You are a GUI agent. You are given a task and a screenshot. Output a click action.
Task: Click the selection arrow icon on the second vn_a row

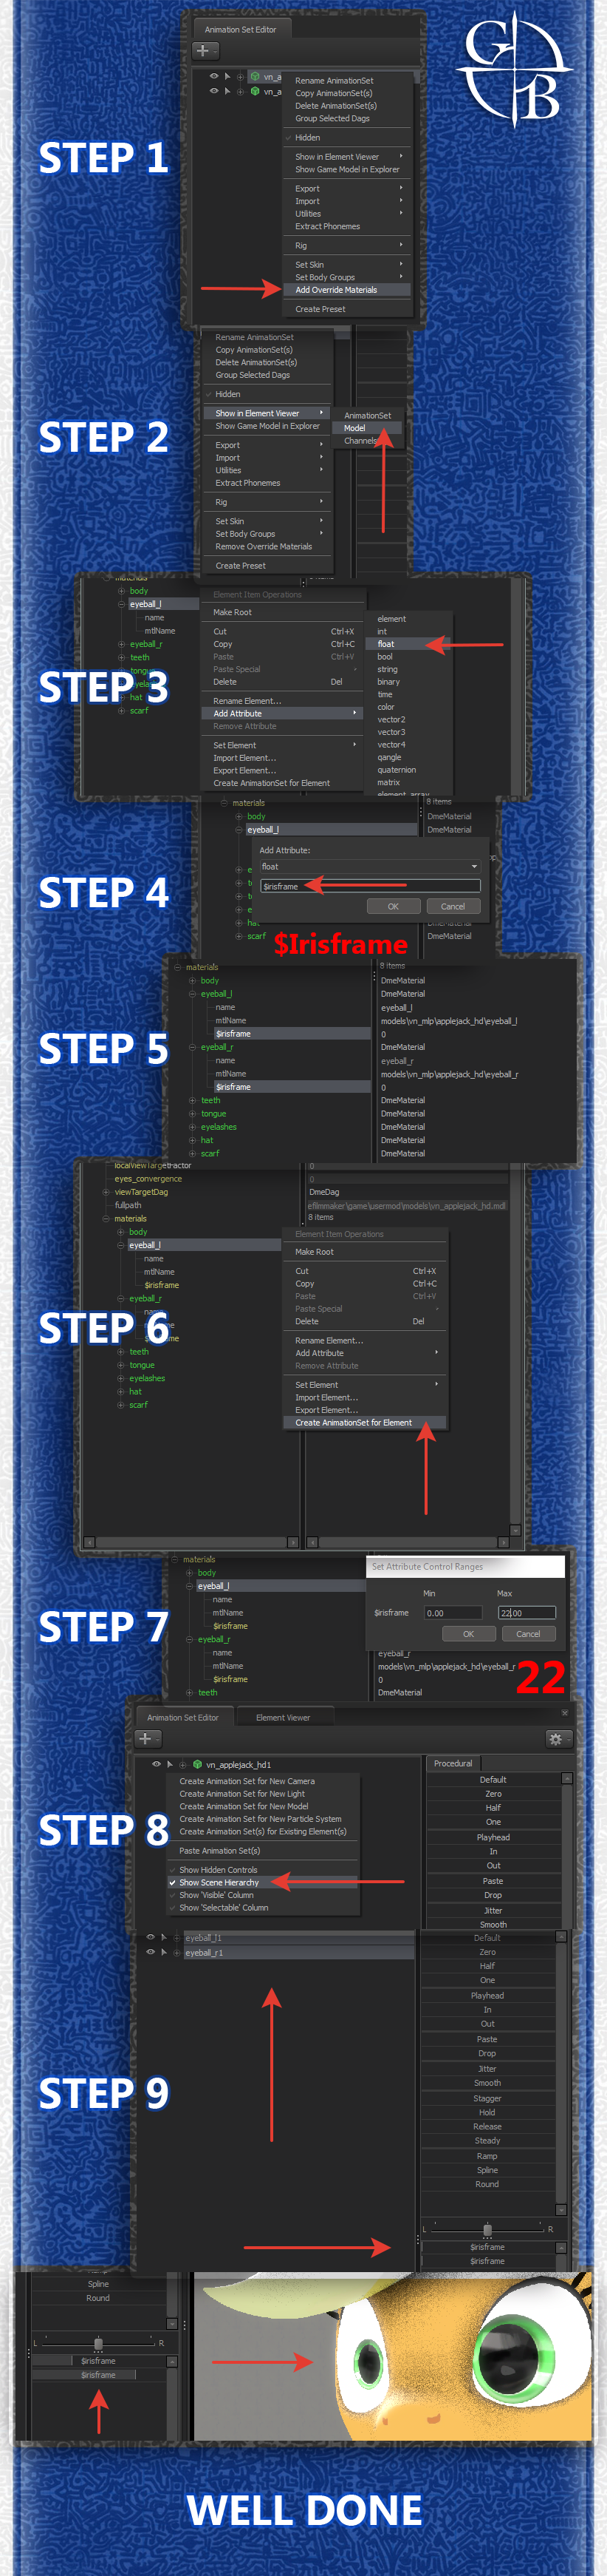click(x=227, y=91)
